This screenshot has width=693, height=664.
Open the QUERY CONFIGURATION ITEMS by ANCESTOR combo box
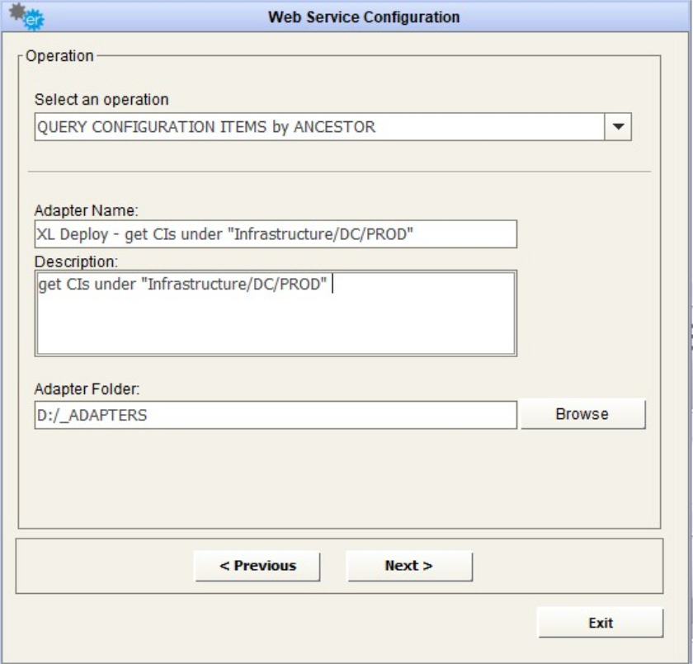point(319,128)
